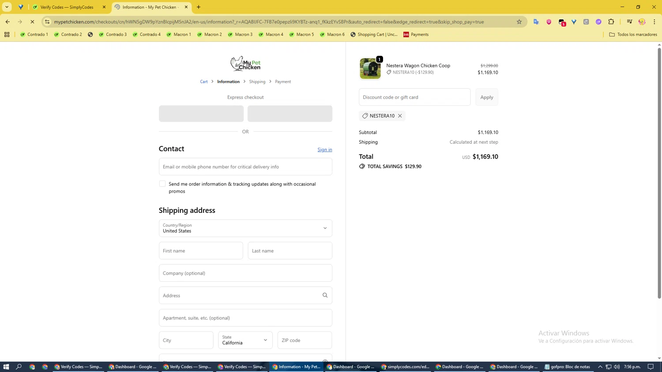Bookmark this page with the star icon
Viewport: 662px width, 372px height.
[519, 22]
